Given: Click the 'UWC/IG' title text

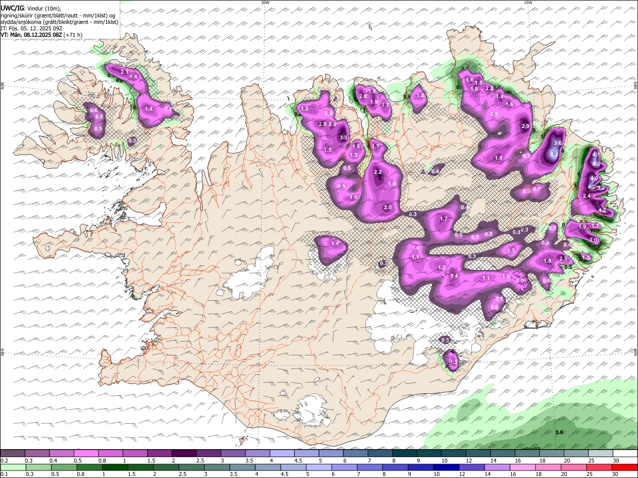Looking at the screenshot, I should tap(11, 8).
